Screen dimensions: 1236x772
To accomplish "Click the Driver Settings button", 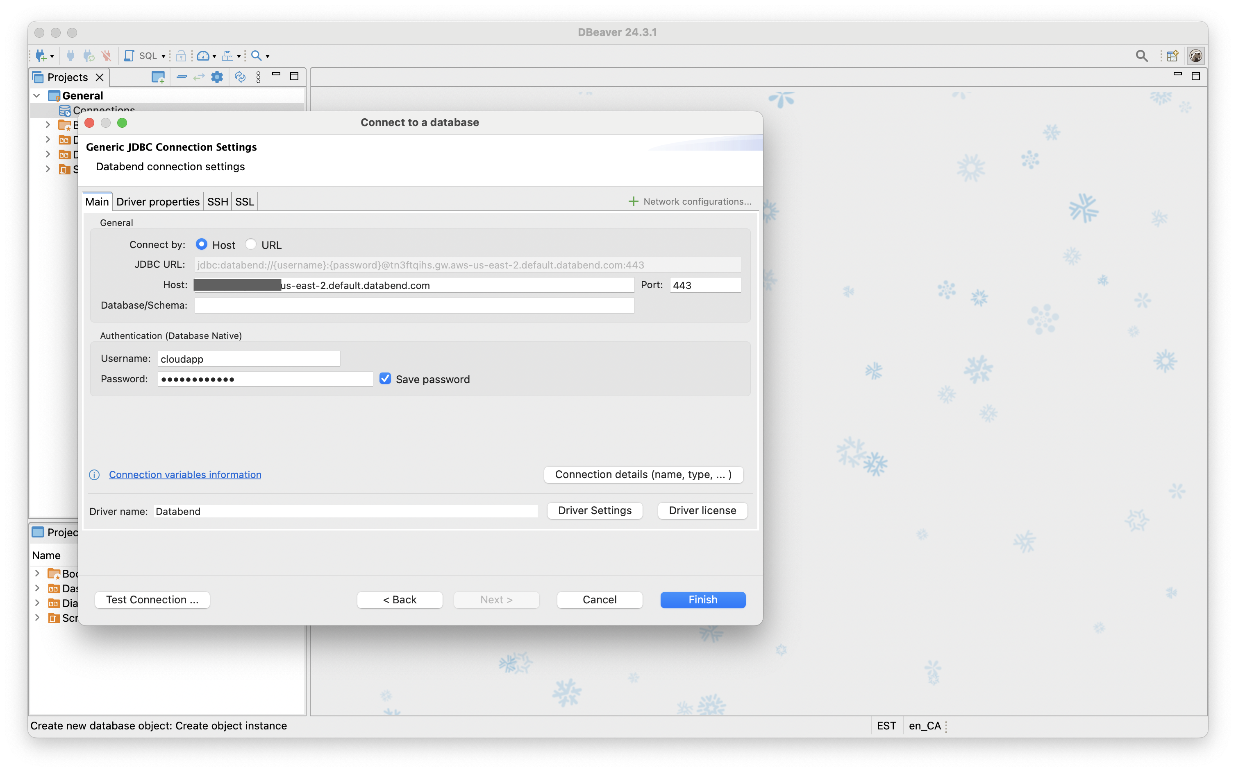I will tap(595, 510).
